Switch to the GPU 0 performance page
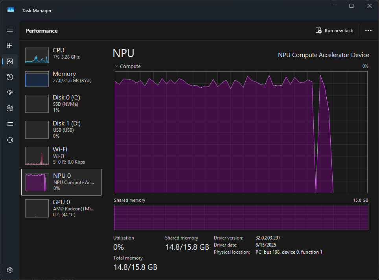The image size is (379, 280). tap(61, 208)
